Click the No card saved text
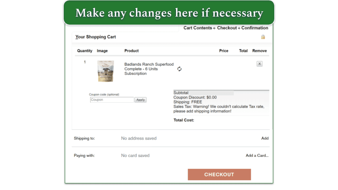The image size is (338, 190). [135, 156]
